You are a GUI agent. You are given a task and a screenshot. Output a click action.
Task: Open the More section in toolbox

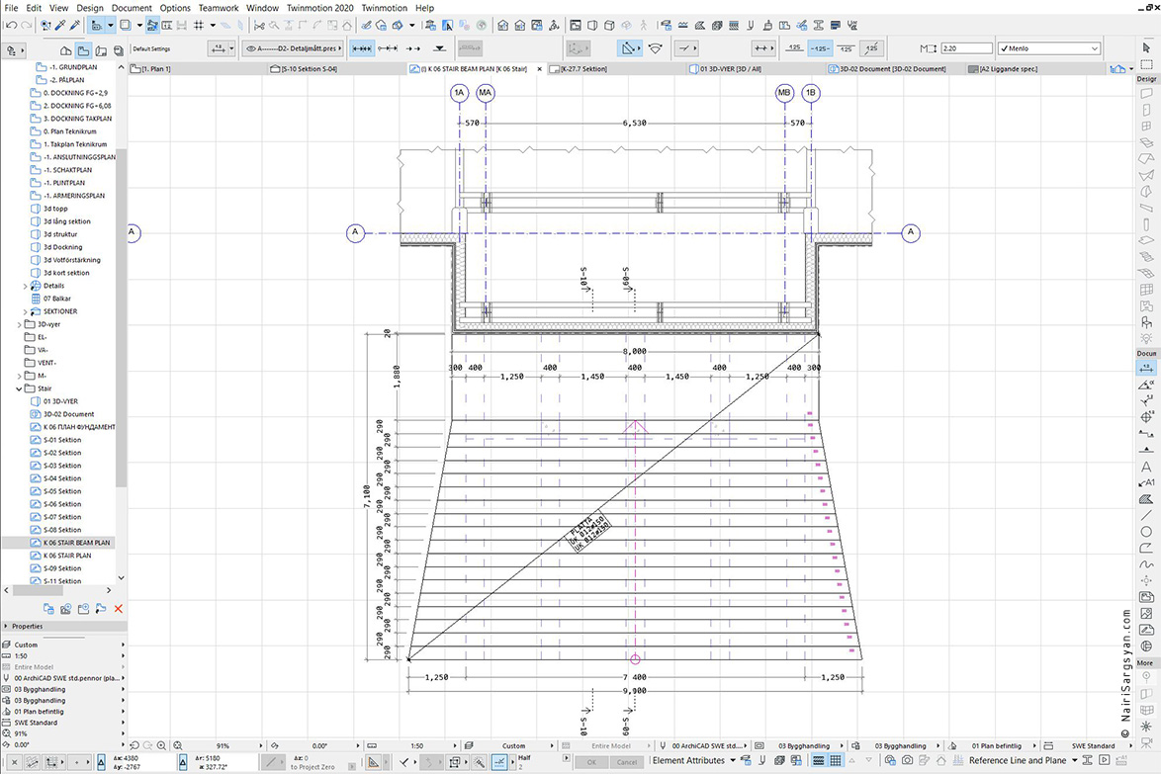(1145, 663)
